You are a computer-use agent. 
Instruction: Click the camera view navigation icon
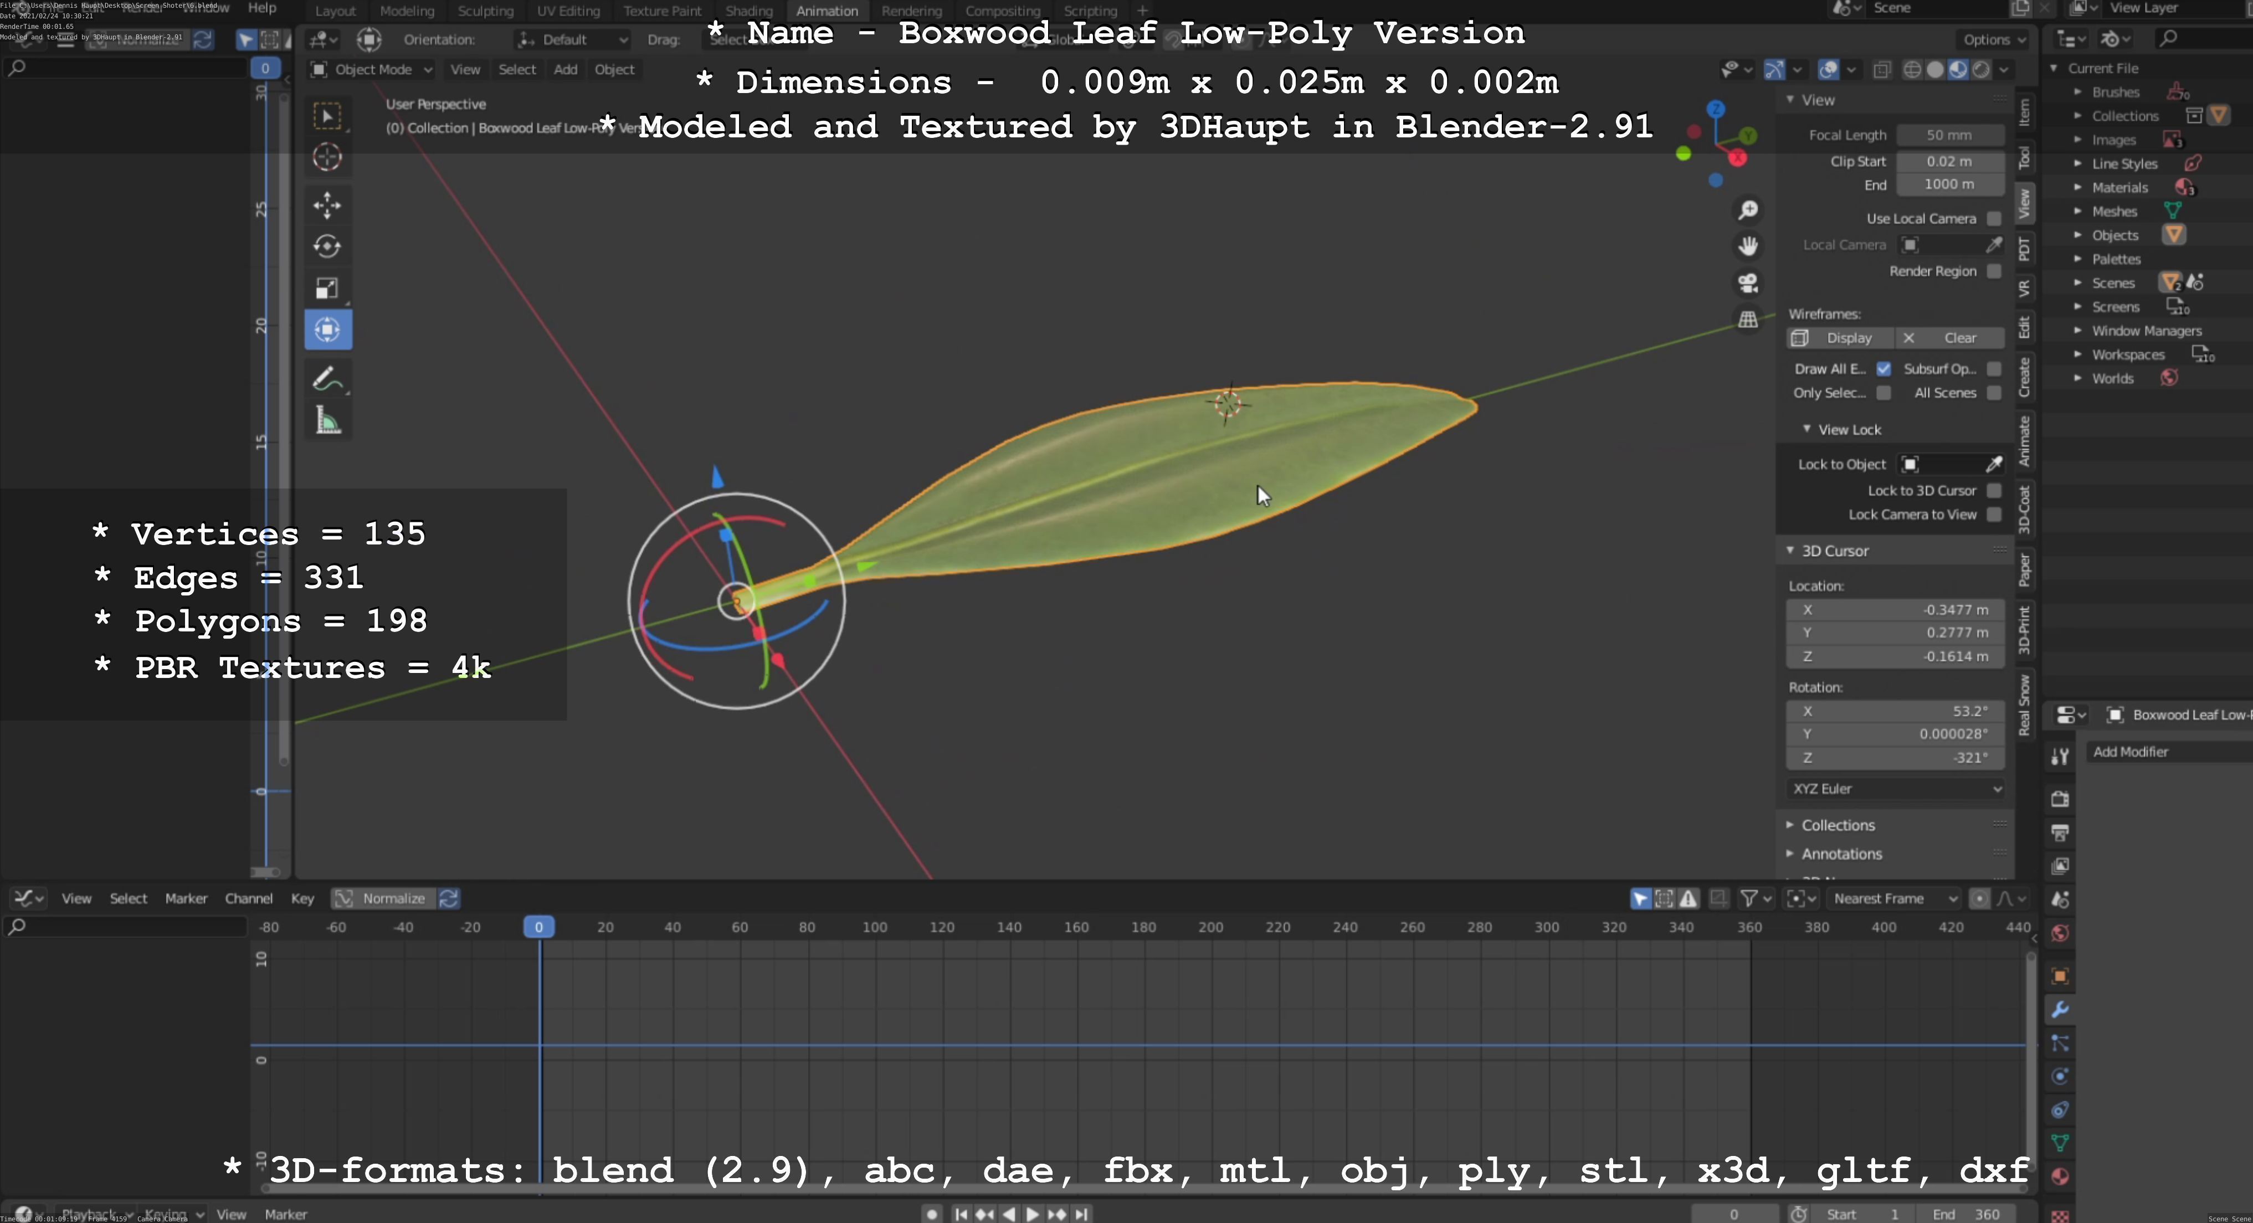[x=1747, y=283]
